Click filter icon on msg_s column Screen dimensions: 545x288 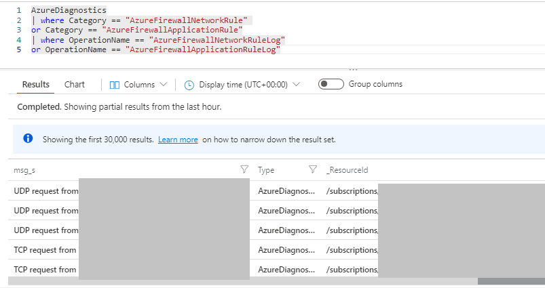coord(244,170)
